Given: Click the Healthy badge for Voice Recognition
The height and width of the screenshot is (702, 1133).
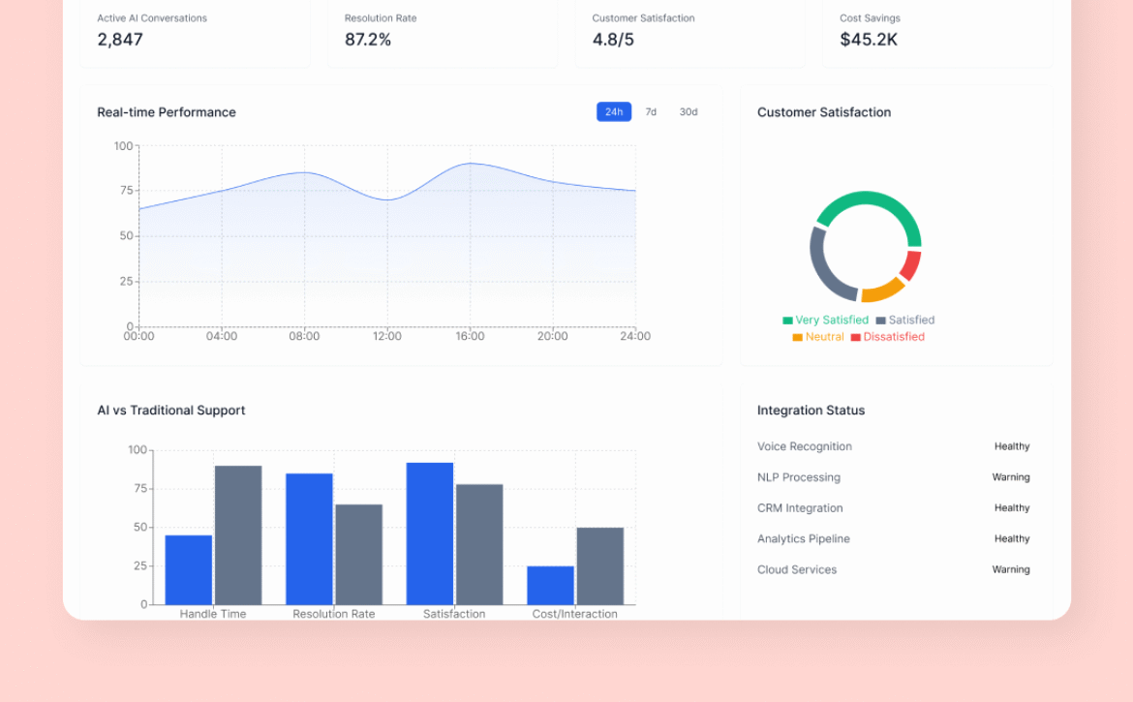Looking at the screenshot, I should coord(1011,446).
